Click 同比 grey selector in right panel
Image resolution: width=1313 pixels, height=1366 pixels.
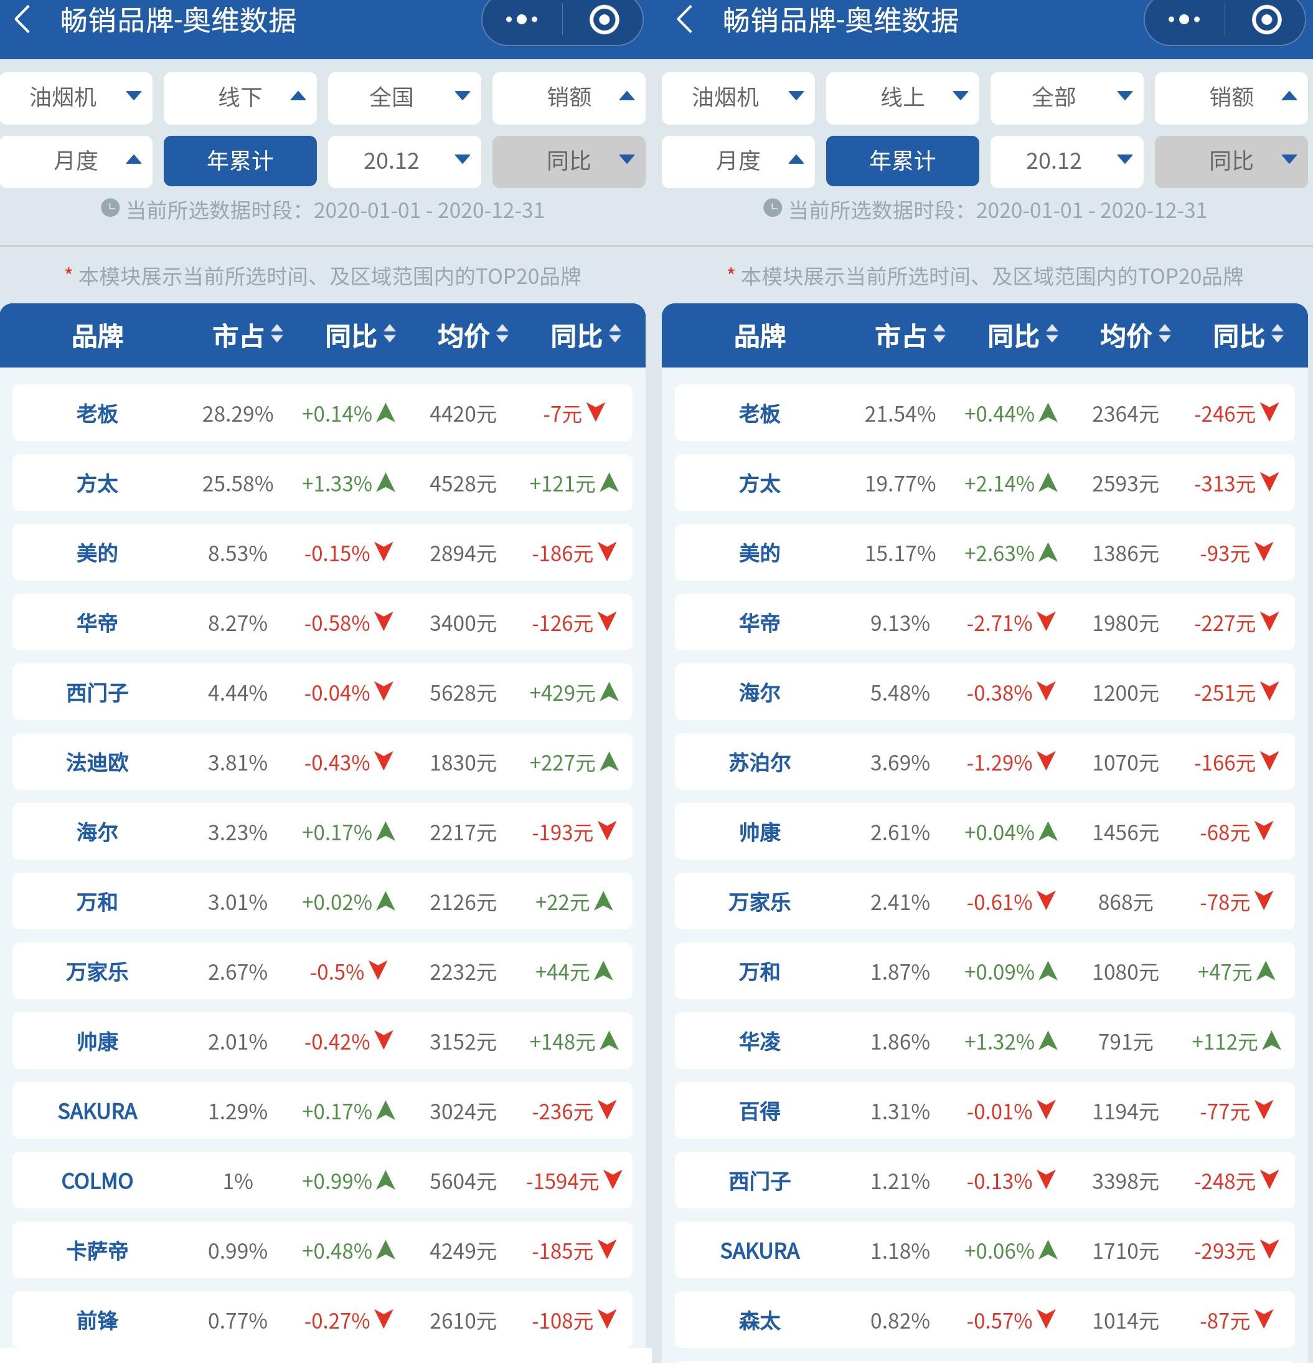tap(1231, 161)
